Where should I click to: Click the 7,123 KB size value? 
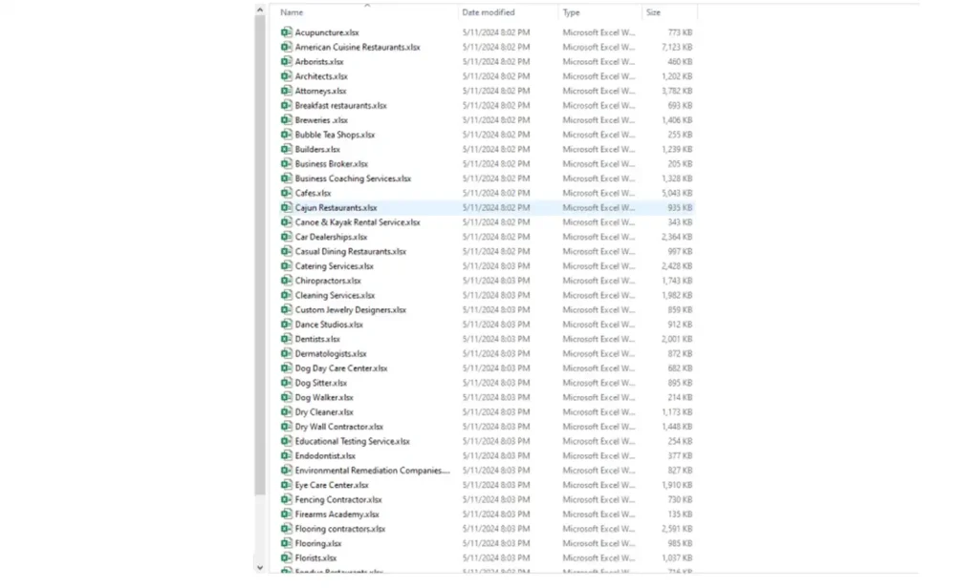[677, 47]
